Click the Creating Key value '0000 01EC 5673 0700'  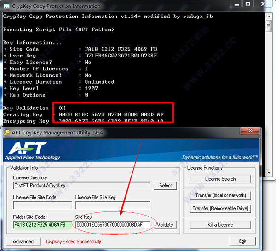[x=90, y=114]
